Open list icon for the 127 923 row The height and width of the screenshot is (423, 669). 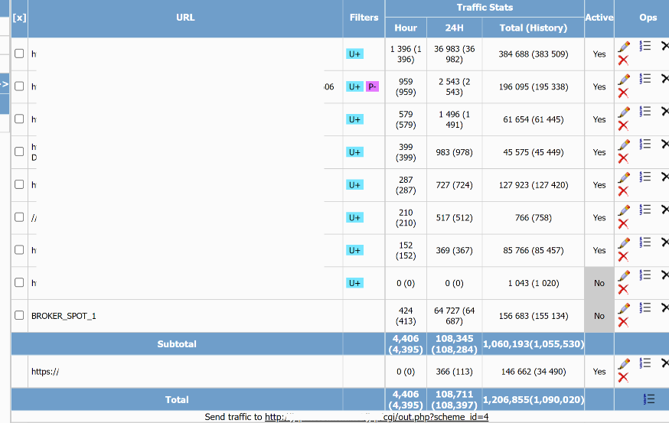(x=645, y=177)
